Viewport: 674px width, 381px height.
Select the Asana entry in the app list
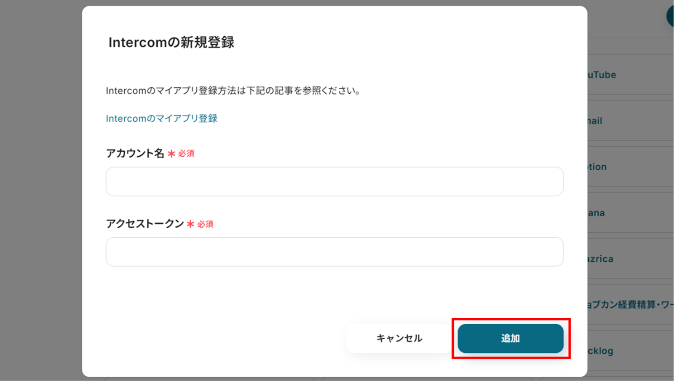pos(597,213)
